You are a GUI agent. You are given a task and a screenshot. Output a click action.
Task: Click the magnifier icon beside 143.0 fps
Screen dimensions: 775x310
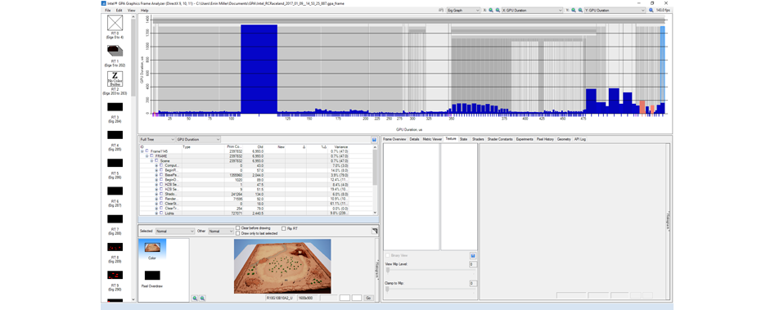[x=651, y=10]
